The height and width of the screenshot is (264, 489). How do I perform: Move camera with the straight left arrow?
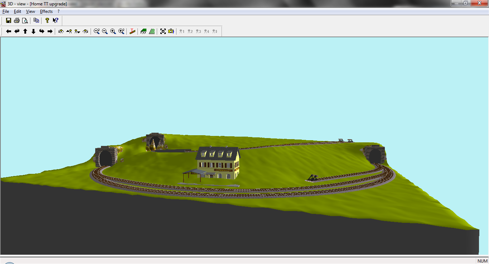[x=9, y=31]
